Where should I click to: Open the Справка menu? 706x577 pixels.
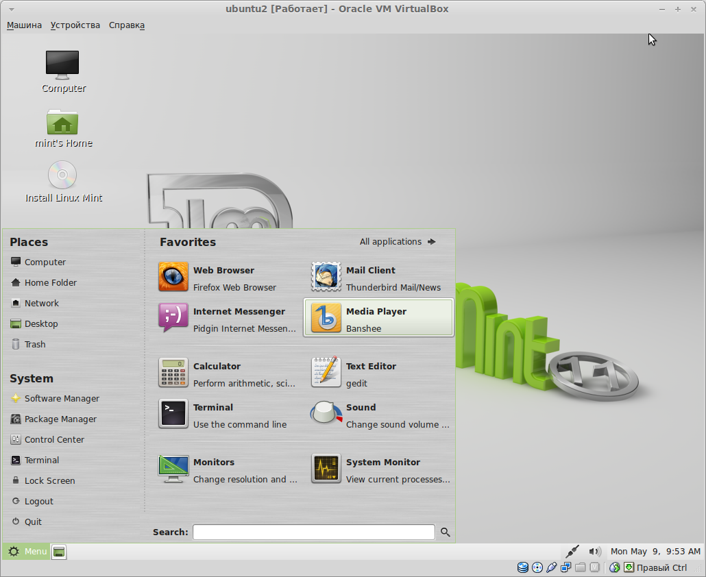pos(127,25)
